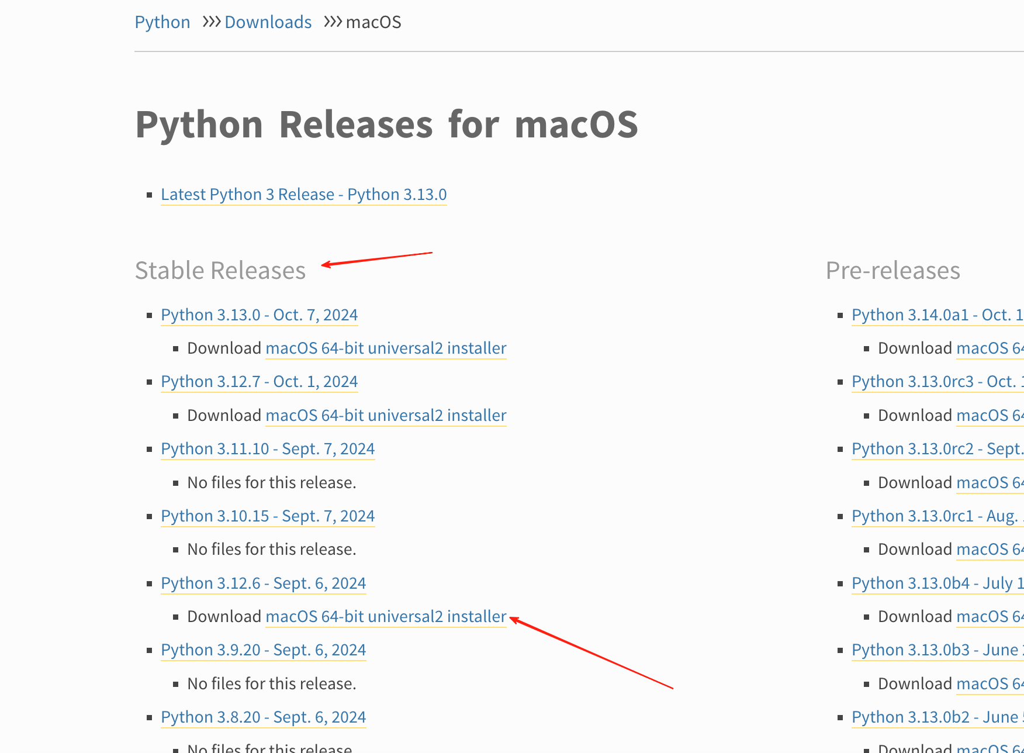The height and width of the screenshot is (753, 1024).
Task: Click the Pre-releases heading
Action: [893, 270]
